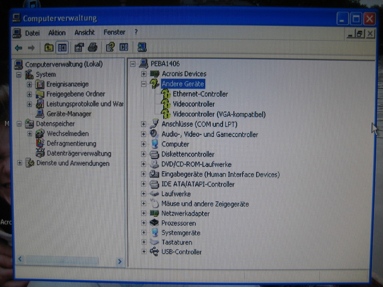Click the right arrow of horizontal scrollbar
383x287 pixels.
coord(119,262)
